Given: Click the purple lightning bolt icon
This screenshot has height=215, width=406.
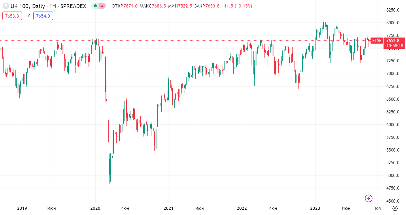Looking at the screenshot, I should coord(369,198).
